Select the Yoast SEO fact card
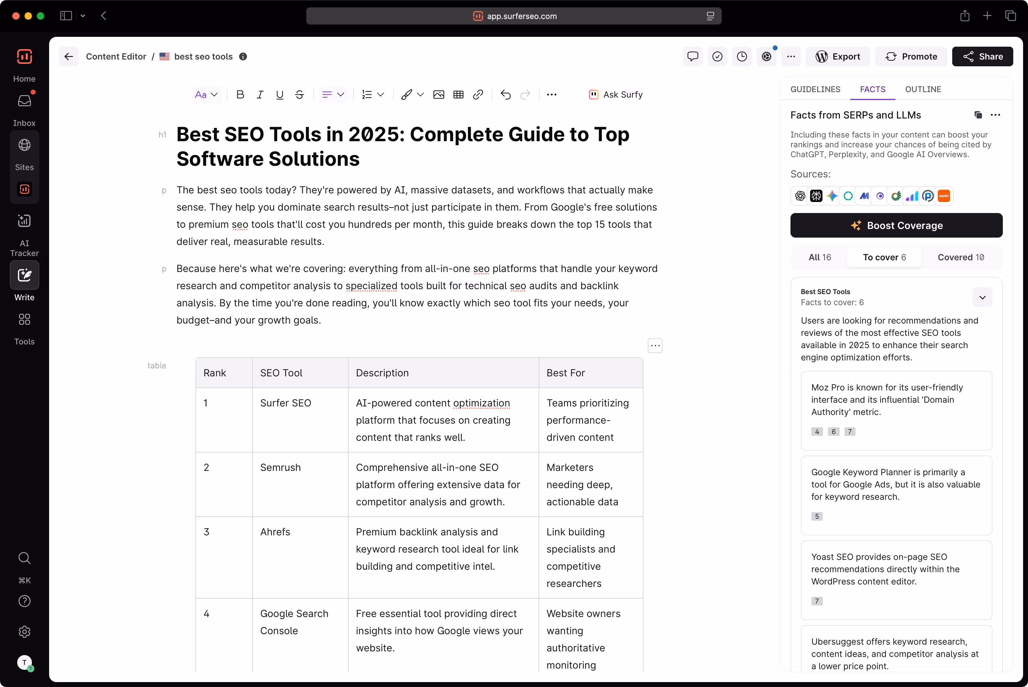The height and width of the screenshot is (687, 1028). click(x=896, y=580)
